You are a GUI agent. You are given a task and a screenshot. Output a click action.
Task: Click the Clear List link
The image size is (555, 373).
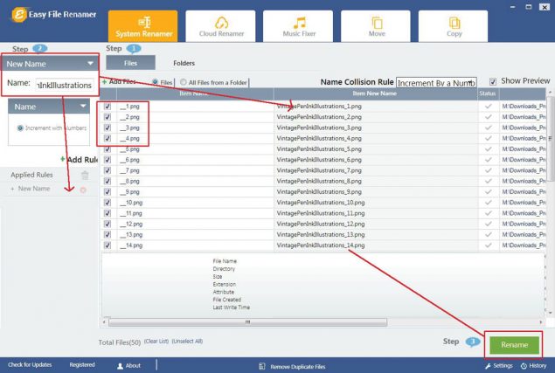156,342
